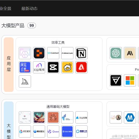
Task: Open the Notion logo tile
Action: 81,53
